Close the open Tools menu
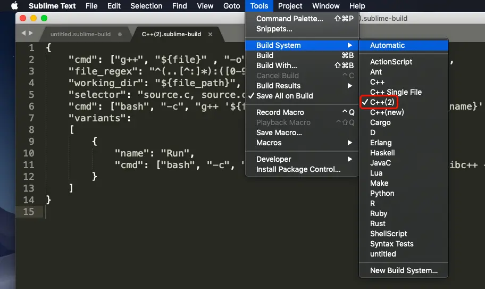This screenshot has width=485, height=289. tap(259, 6)
